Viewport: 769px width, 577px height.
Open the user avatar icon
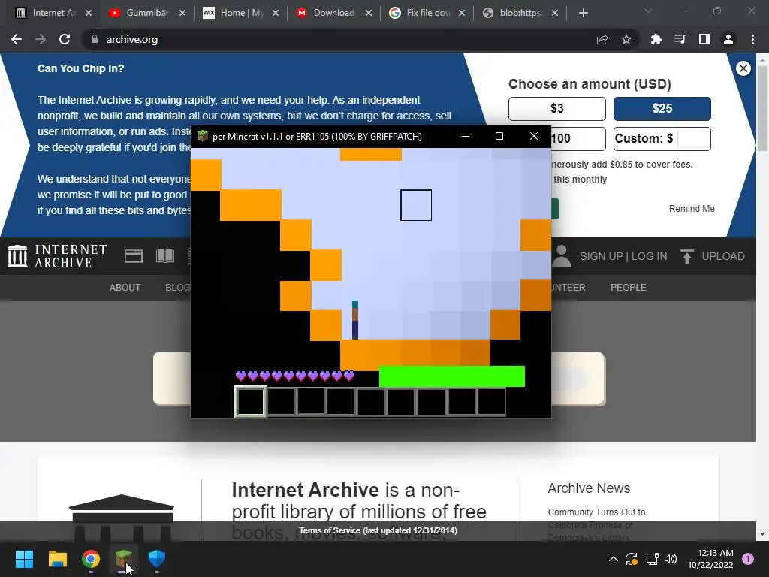[x=562, y=256]
